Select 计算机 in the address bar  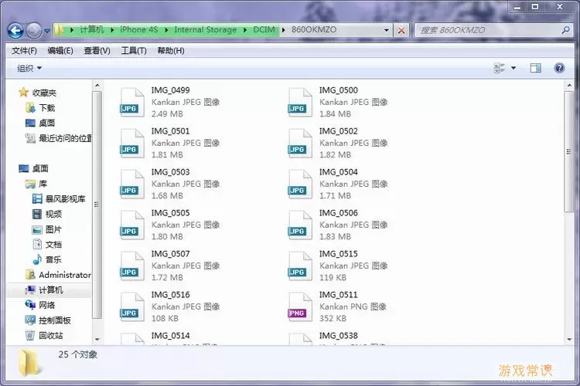pos(92,29)
